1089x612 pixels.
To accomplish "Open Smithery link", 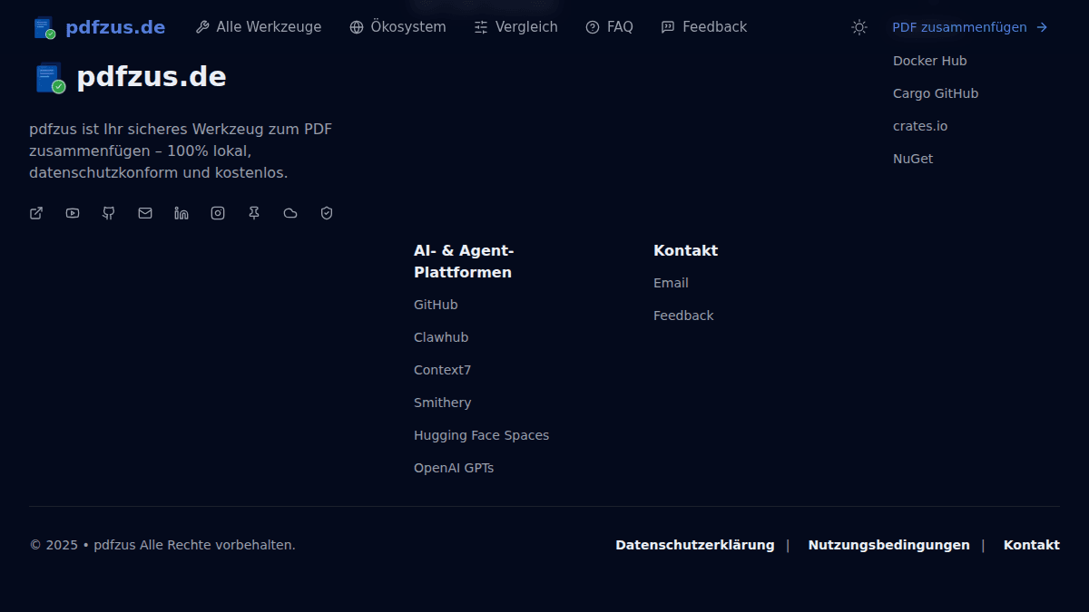I will coord(443,403).
